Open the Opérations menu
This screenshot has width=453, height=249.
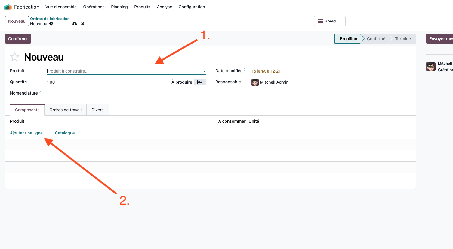[x=94, y=7]
